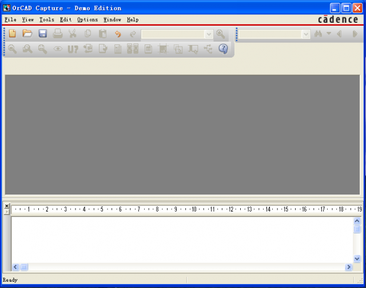Expand the search text combo box arrow

[x=306, y=34]
